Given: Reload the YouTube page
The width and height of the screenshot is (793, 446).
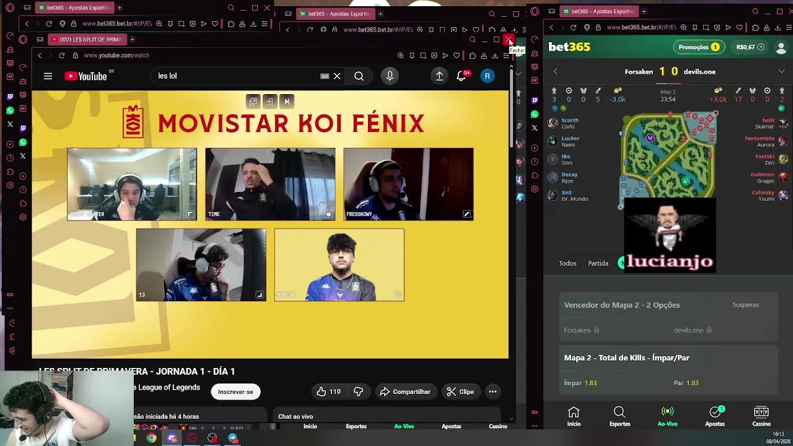Looking at the screenshot, I should 61,55.
